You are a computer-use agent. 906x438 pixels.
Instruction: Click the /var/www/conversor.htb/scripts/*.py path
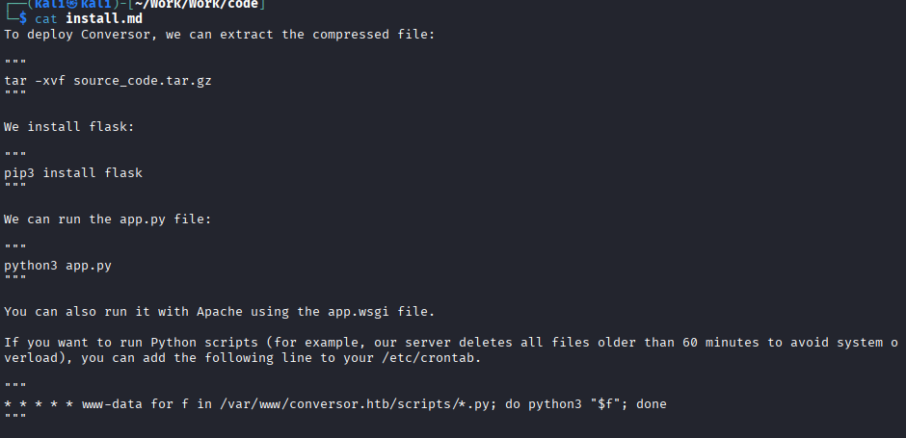(342, 404)
